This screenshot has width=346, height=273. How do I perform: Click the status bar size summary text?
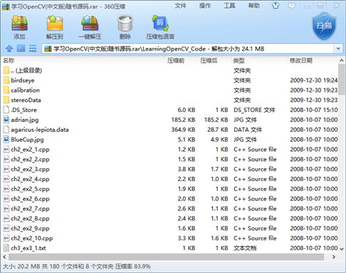tap(77, 267)
